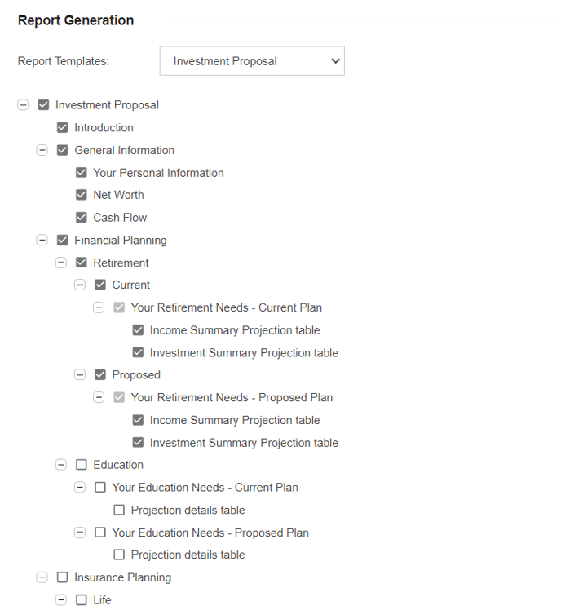Select the Your Personal Information tree label
Image resolution: width=561 pixels, height=610 pixels.
pyautogui.click(x=158, y=173)
